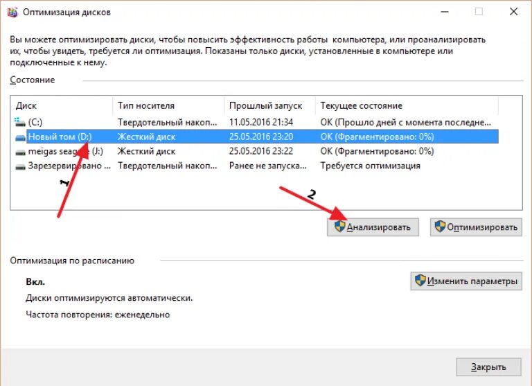The image size is (532, 386).
Task: Close window with the X button
Action: [x=514, y=12]
